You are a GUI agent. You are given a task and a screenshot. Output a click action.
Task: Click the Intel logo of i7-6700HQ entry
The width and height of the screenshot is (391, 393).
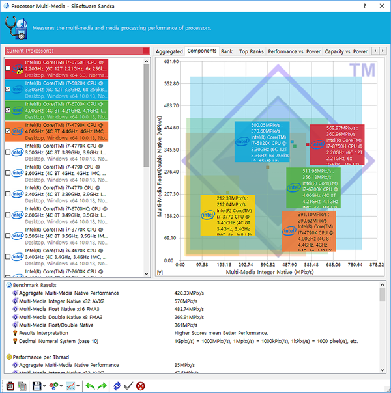coord(18,215)
